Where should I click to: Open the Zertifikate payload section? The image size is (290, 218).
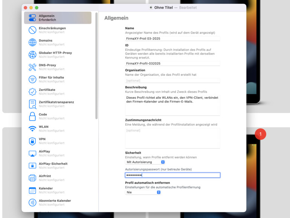[58, 92]
